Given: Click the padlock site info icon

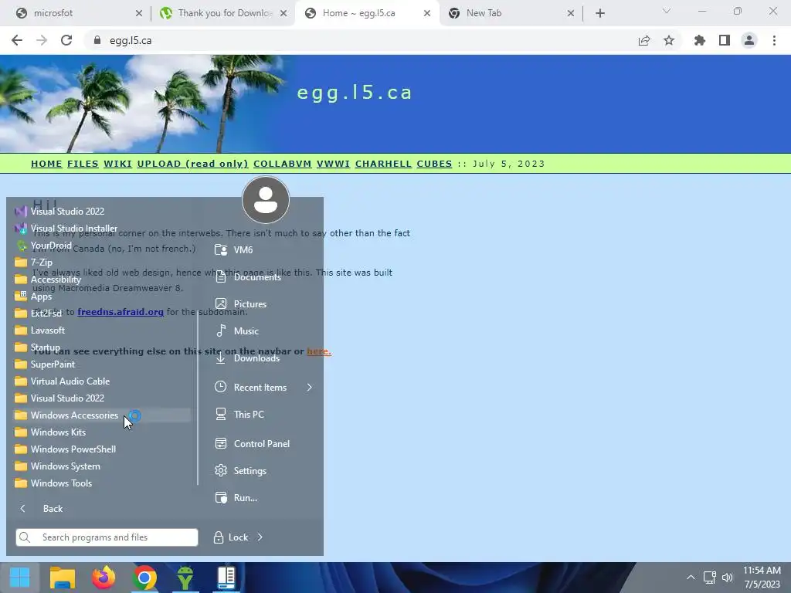Looking at the screenshot, I should (x=97, y=40).
